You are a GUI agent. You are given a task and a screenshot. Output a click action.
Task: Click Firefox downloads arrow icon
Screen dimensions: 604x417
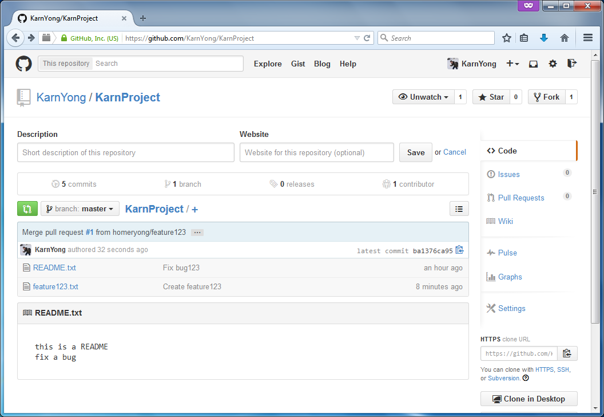pos(543,38)
